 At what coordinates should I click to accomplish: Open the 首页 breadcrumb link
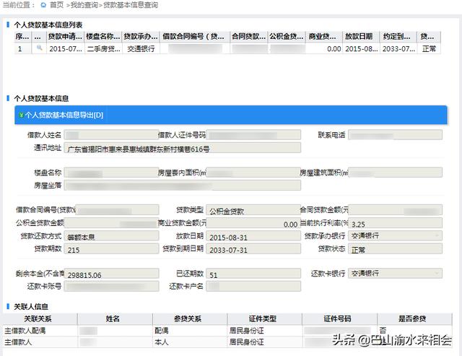(x=57, y=5)
